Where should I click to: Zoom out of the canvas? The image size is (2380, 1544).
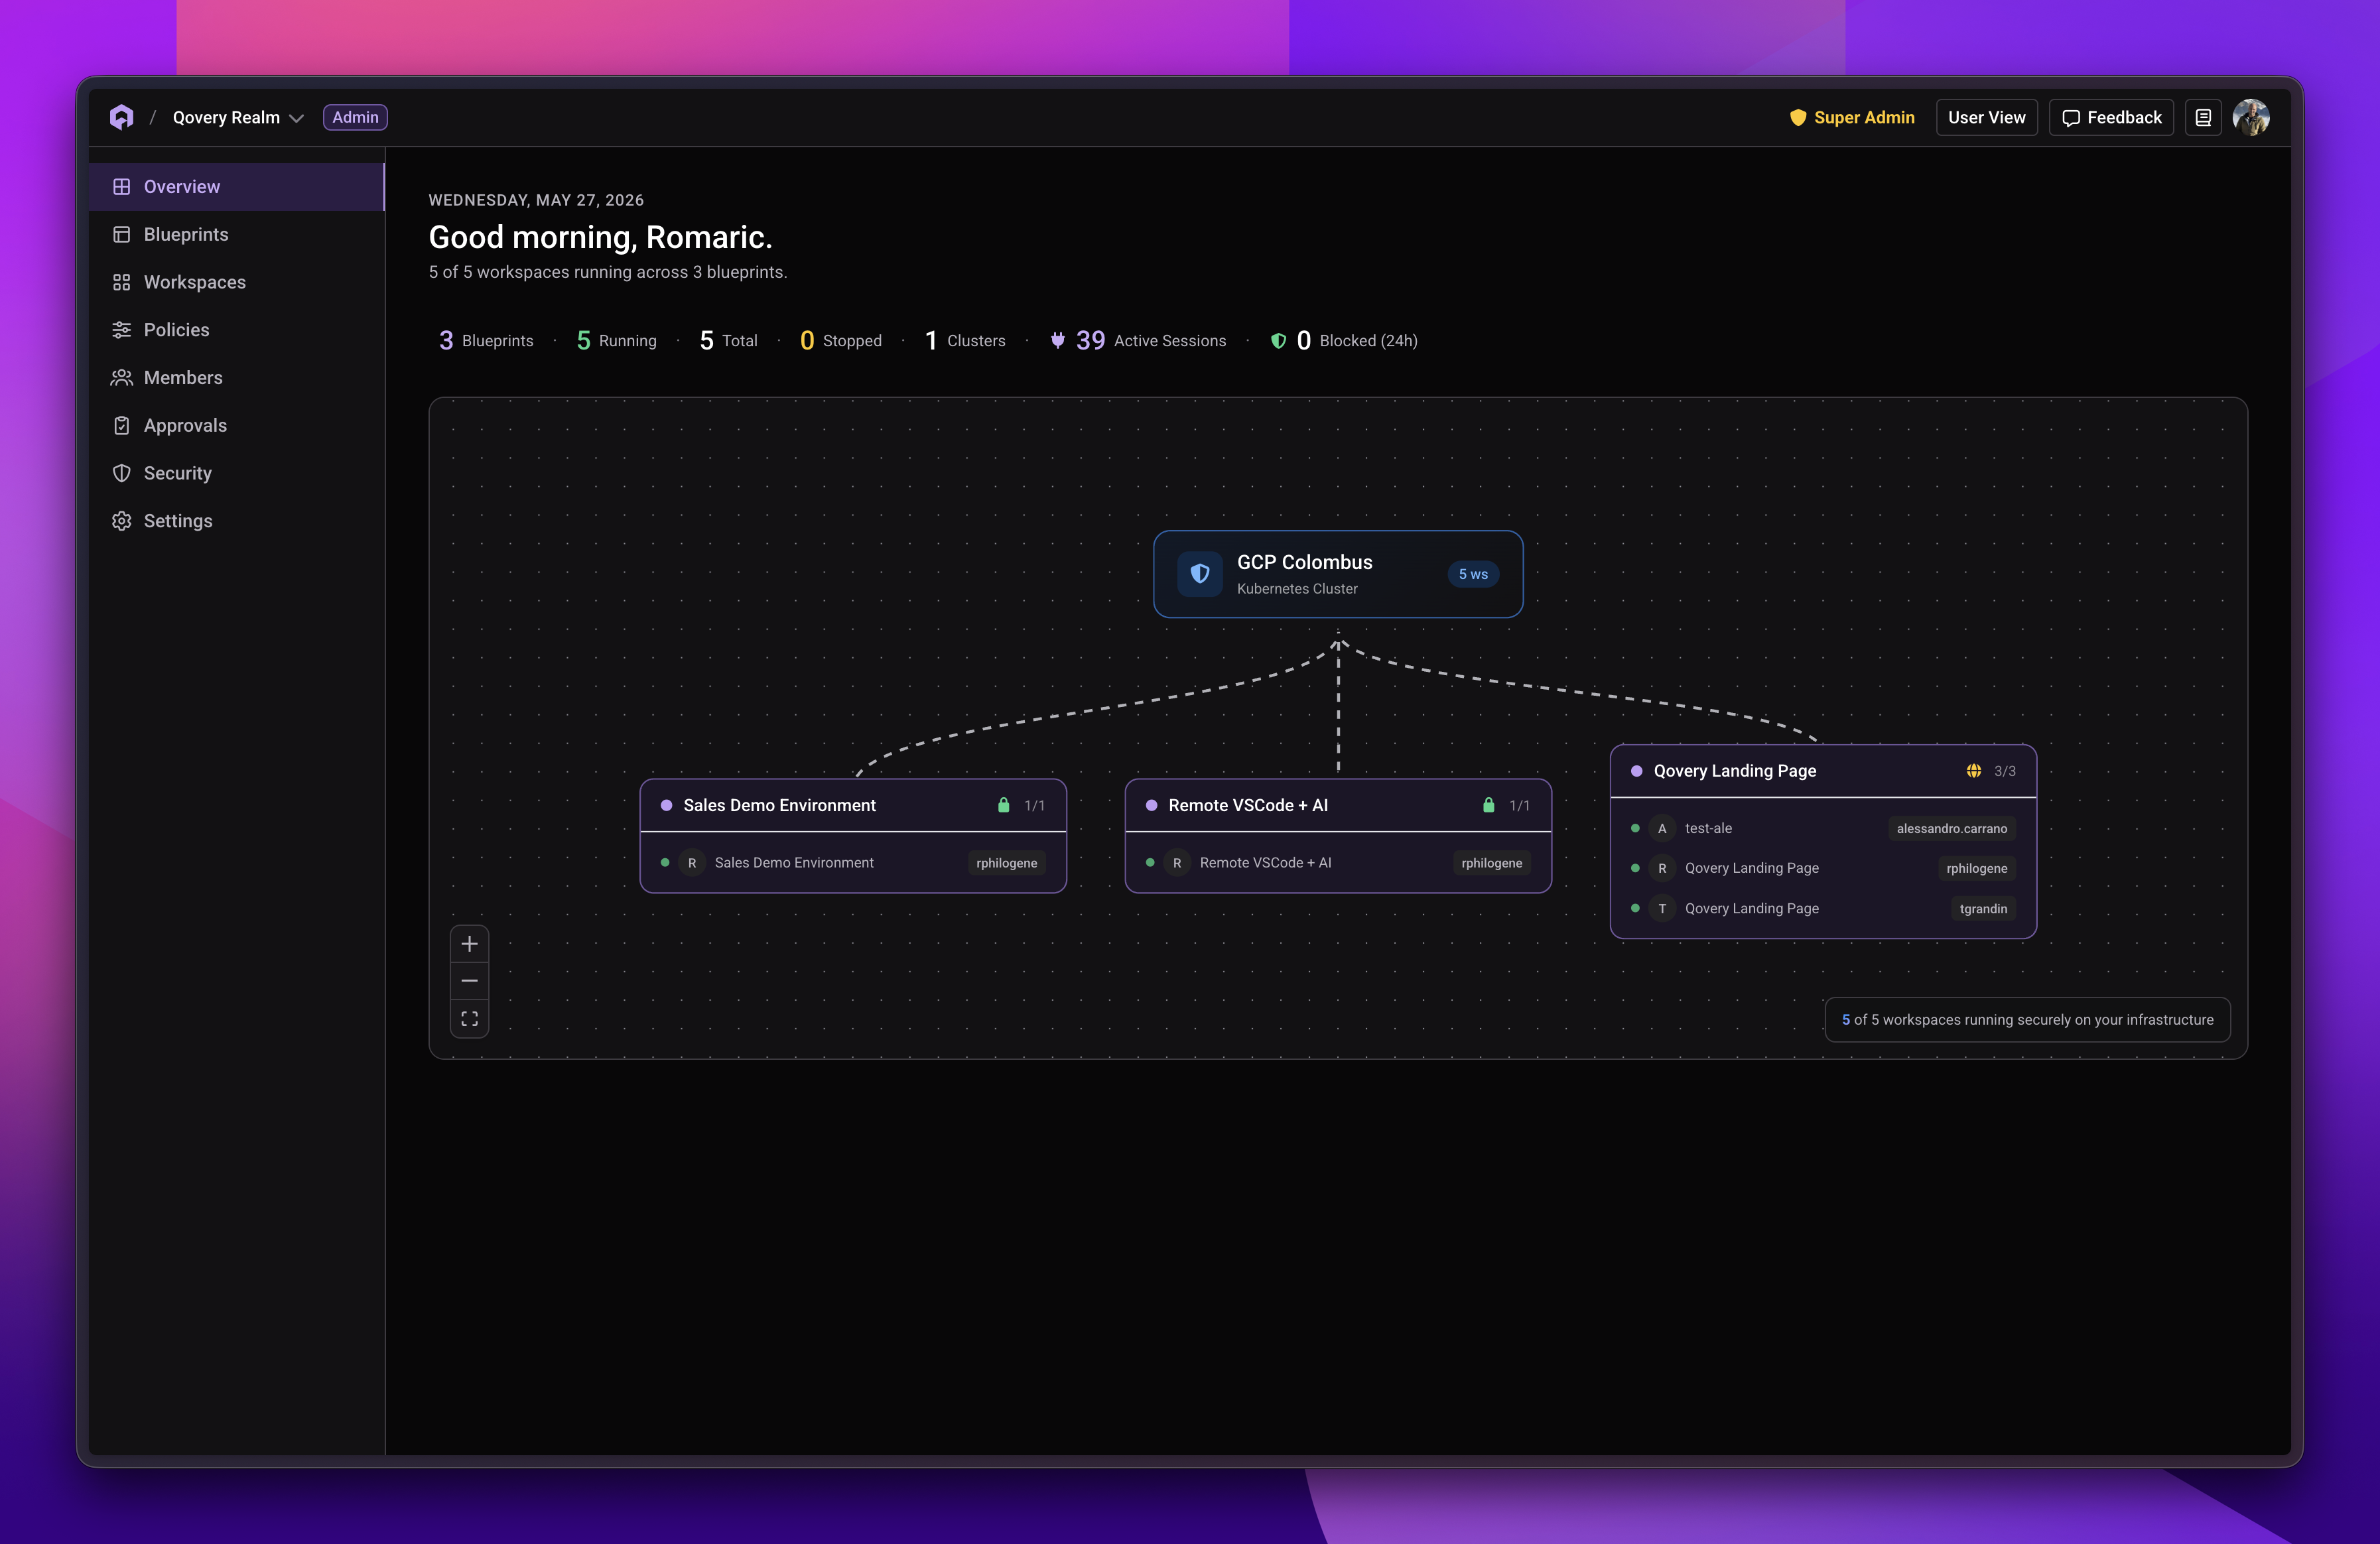coord(469,981)
